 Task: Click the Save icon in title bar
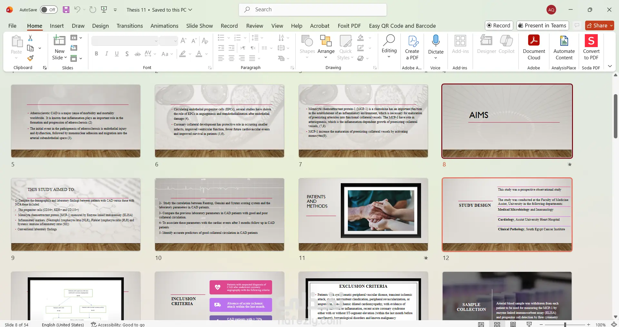click(x=66, y=10)
